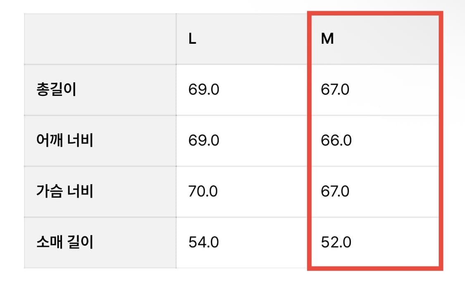Image resolution: width=465 pixels, height=284 pixels.
Task: Click the empty top-left header cell
Action: click(100, 39)
